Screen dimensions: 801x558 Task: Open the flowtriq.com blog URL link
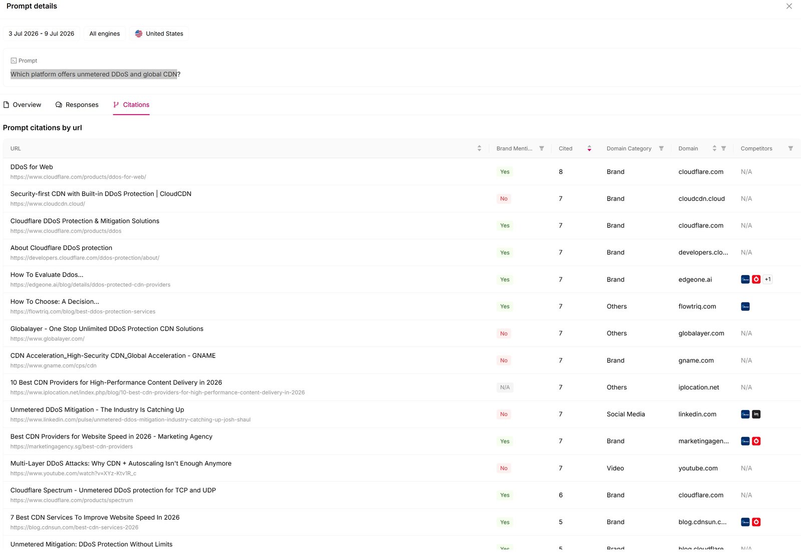[x=83, y=312]
